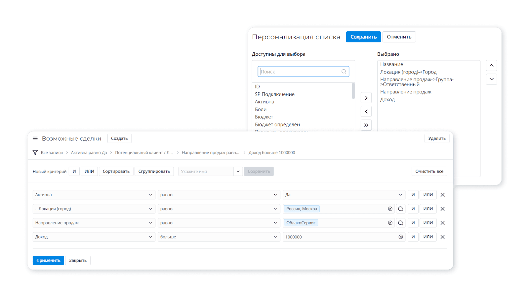Click breadcrumb Направление продаж равн...

click(211, 152)
